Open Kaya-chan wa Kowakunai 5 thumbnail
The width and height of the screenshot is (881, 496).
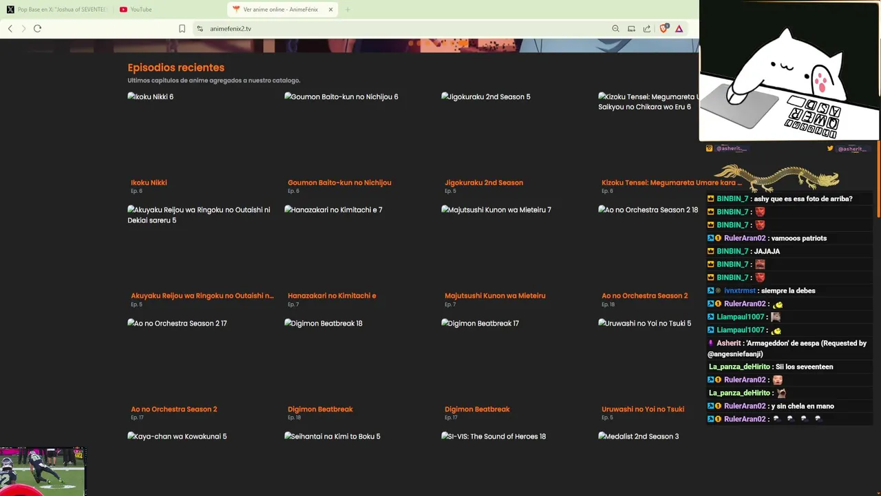[201, 463]
